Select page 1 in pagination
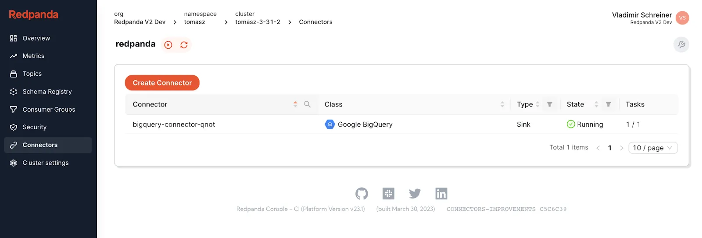702x238 pixels. click(610, 148)
